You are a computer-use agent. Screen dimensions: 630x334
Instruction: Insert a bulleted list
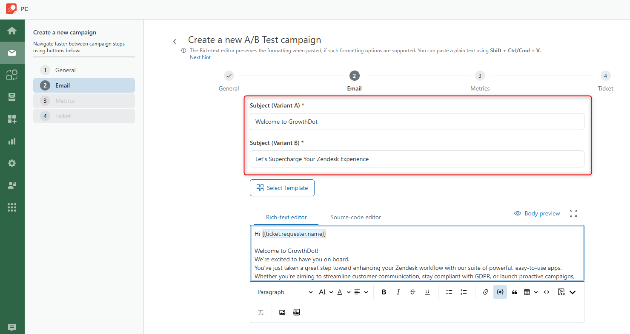449,292
